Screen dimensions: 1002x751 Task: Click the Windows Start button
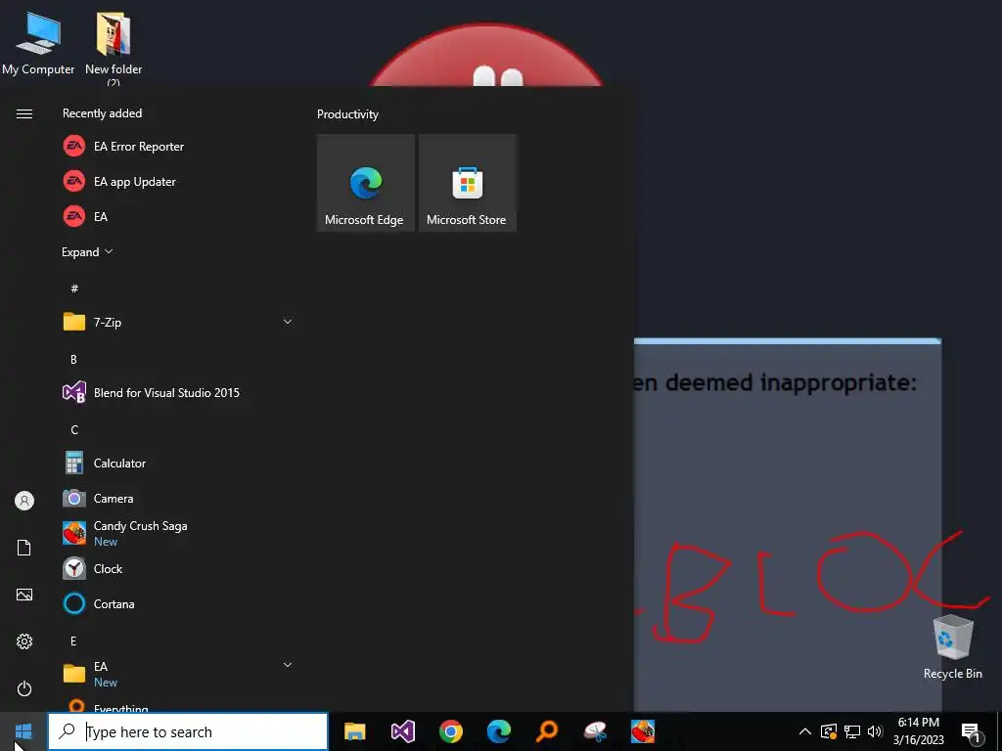[x=23, y=731]
